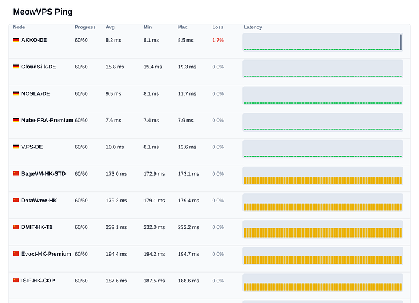Click the Max column header
Image resolution: width=419 pixels, height=303 pixels.
(x=183, y=27)
